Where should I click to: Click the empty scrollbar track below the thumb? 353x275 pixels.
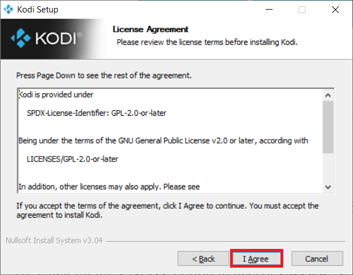[x=328, y=168]
